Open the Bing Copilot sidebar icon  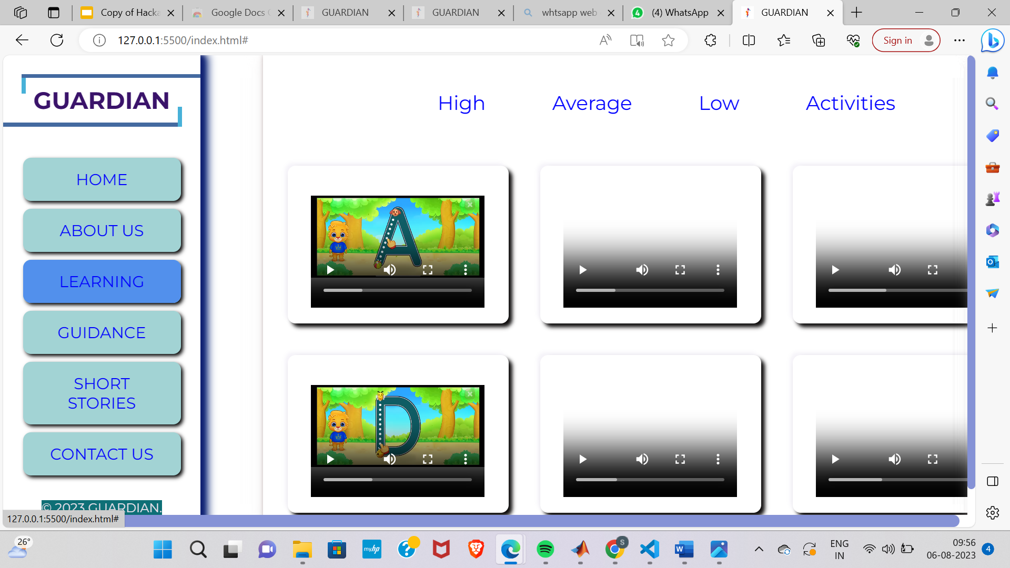[992, 40]
